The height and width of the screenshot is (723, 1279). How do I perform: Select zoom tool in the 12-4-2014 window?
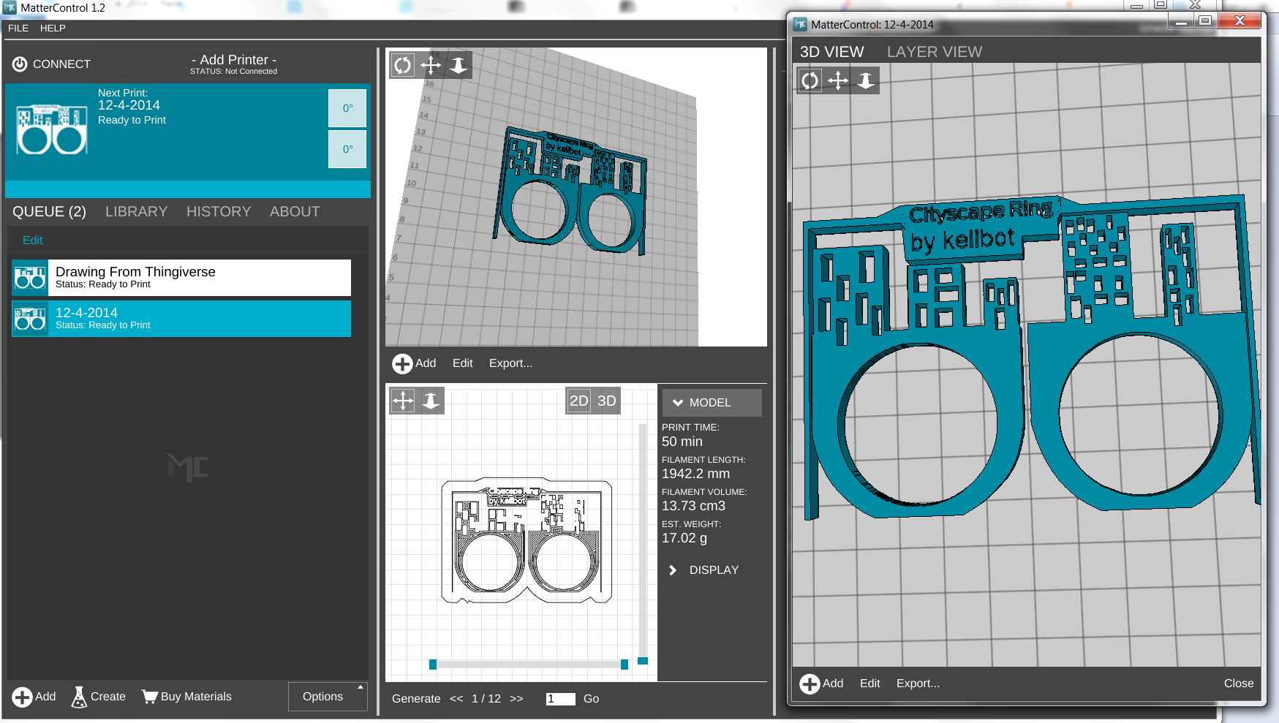[x=866, y=80]
